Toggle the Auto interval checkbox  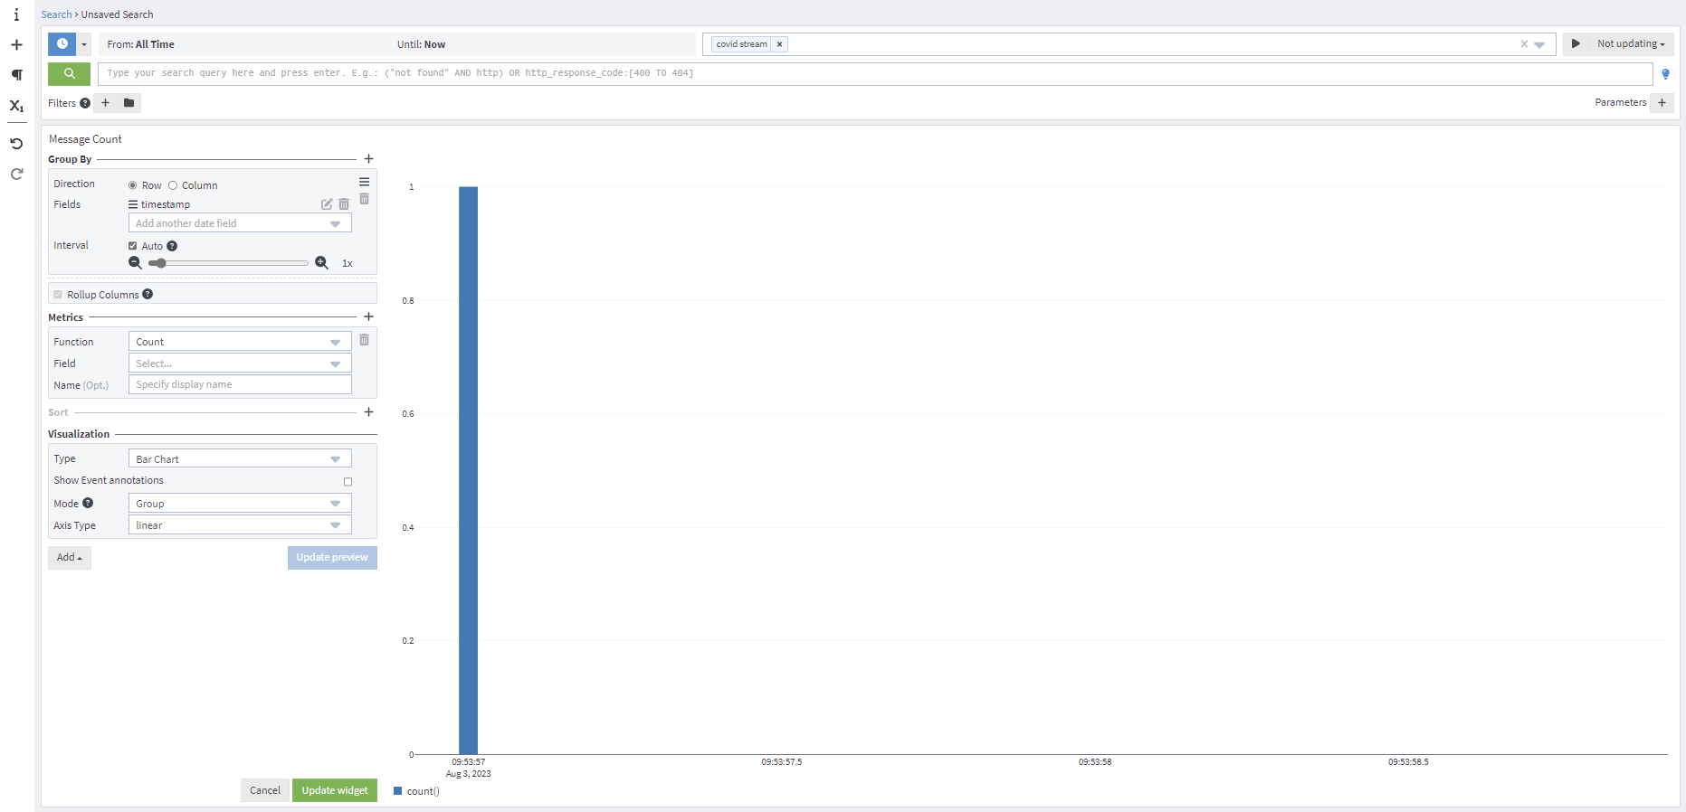coord(133,246)
